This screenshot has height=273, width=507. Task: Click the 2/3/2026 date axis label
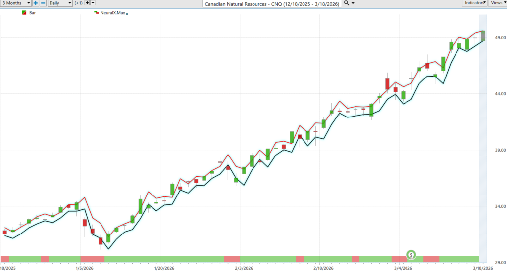tap(244, 268)
